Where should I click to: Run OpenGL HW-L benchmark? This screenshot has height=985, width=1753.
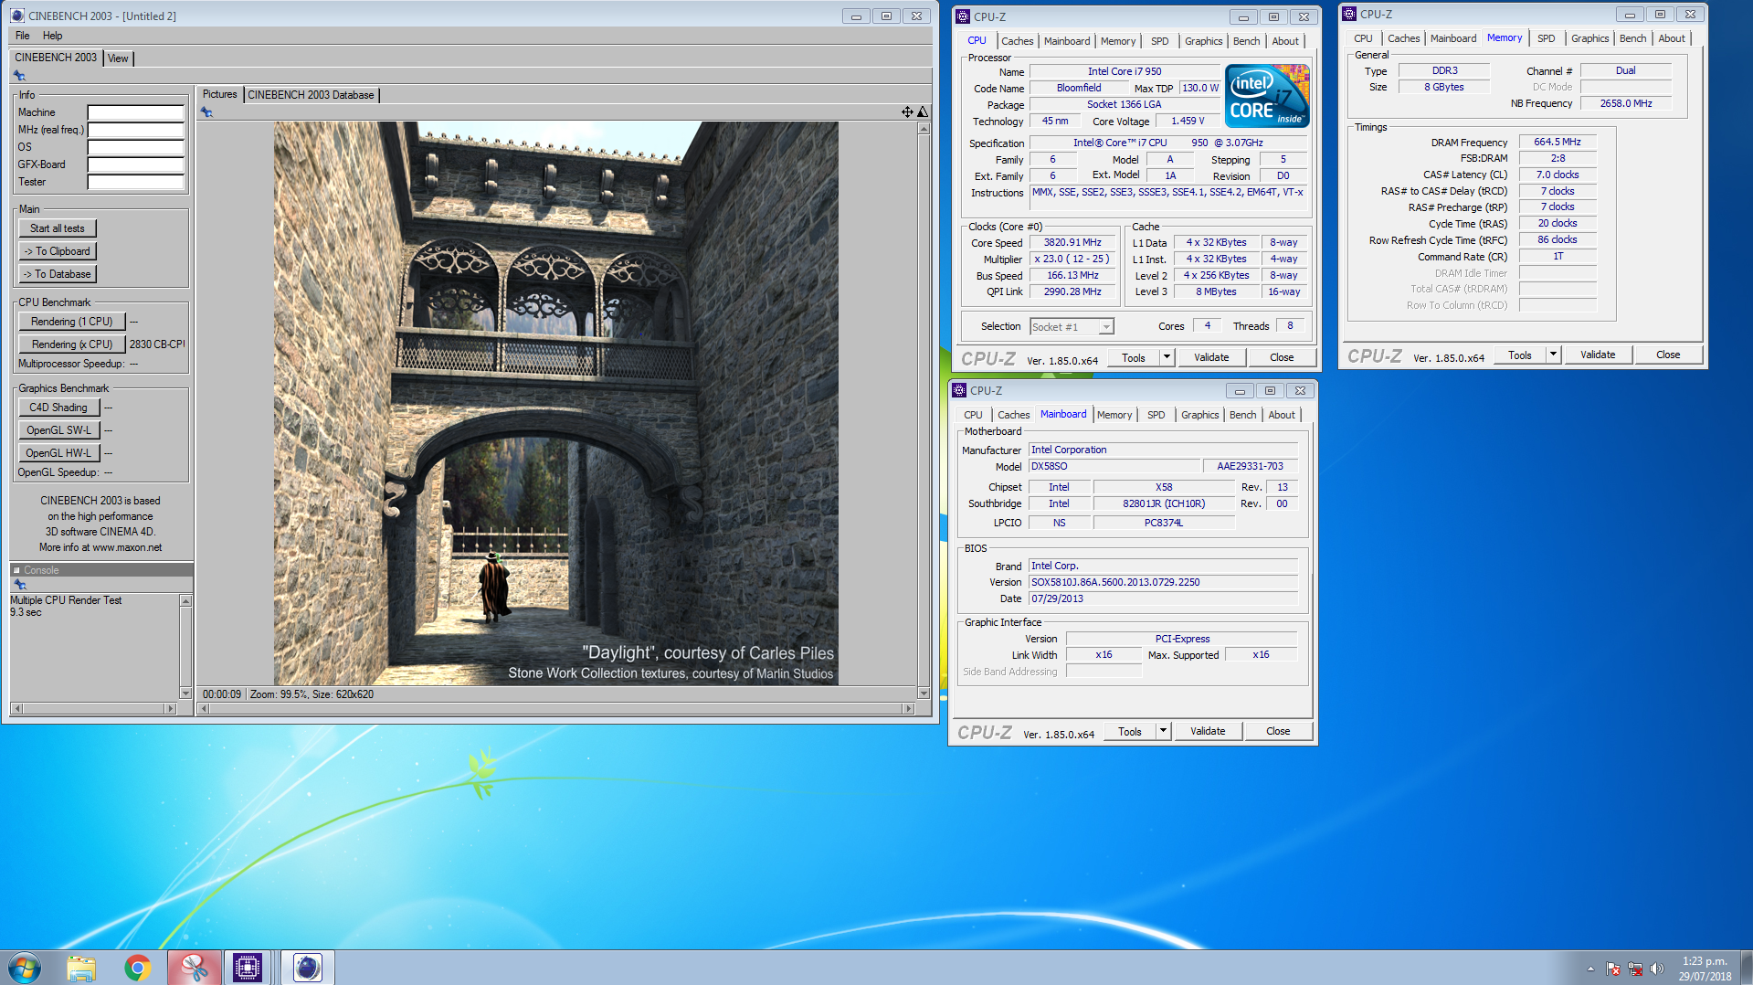58,453
